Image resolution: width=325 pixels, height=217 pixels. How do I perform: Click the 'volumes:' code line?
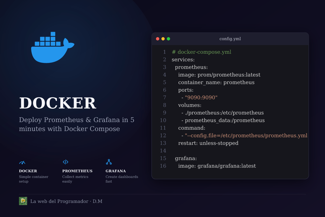(190, 105)
